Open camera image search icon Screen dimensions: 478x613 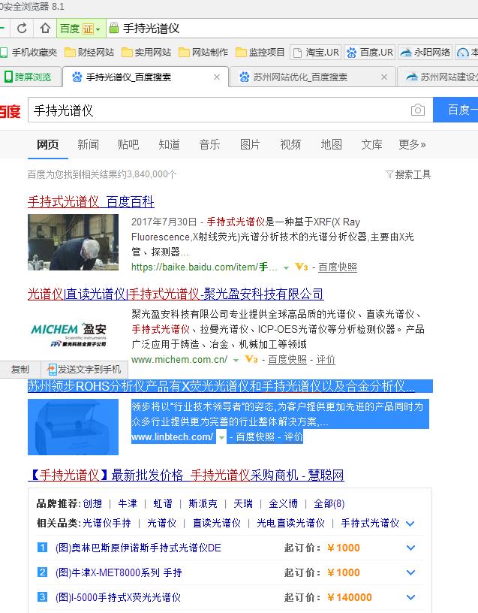pos(418,110)
